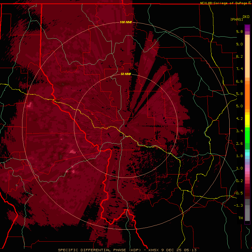Image resolution: width=252 pixels, height=252 pixels.
Task: Click the cyan segment of the color bar
Action: click(x=247, y=154)
